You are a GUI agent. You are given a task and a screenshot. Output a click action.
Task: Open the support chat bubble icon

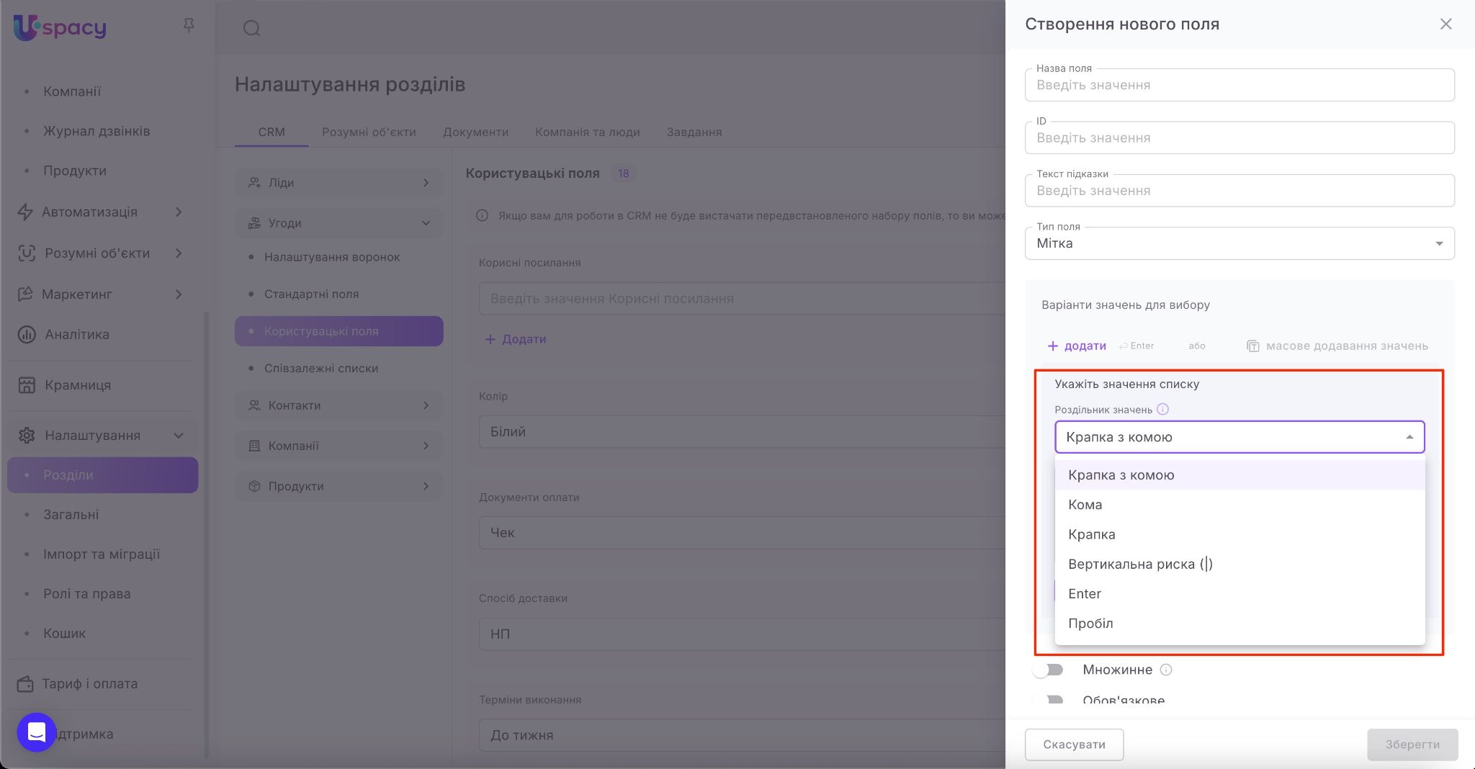click(x=36, y=732)
